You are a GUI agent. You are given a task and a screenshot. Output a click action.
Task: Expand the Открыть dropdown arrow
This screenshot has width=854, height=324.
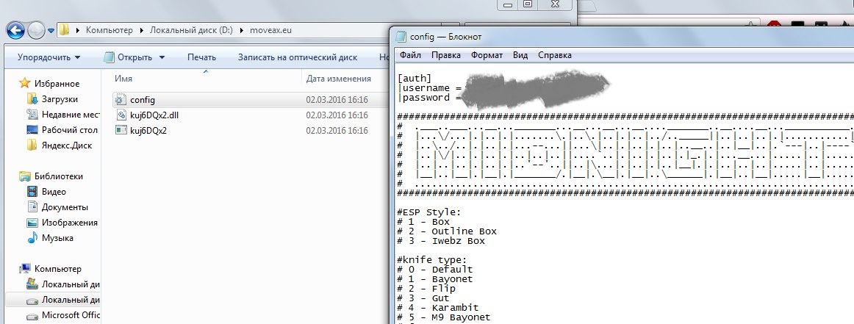click(162, 57)
